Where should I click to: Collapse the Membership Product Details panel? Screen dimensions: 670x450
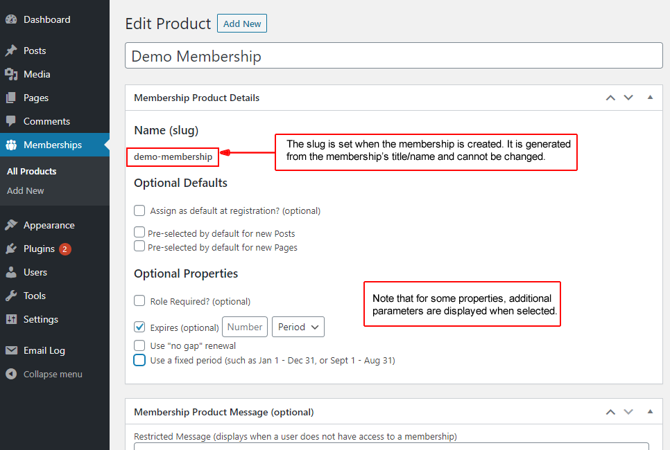(650, 98)
